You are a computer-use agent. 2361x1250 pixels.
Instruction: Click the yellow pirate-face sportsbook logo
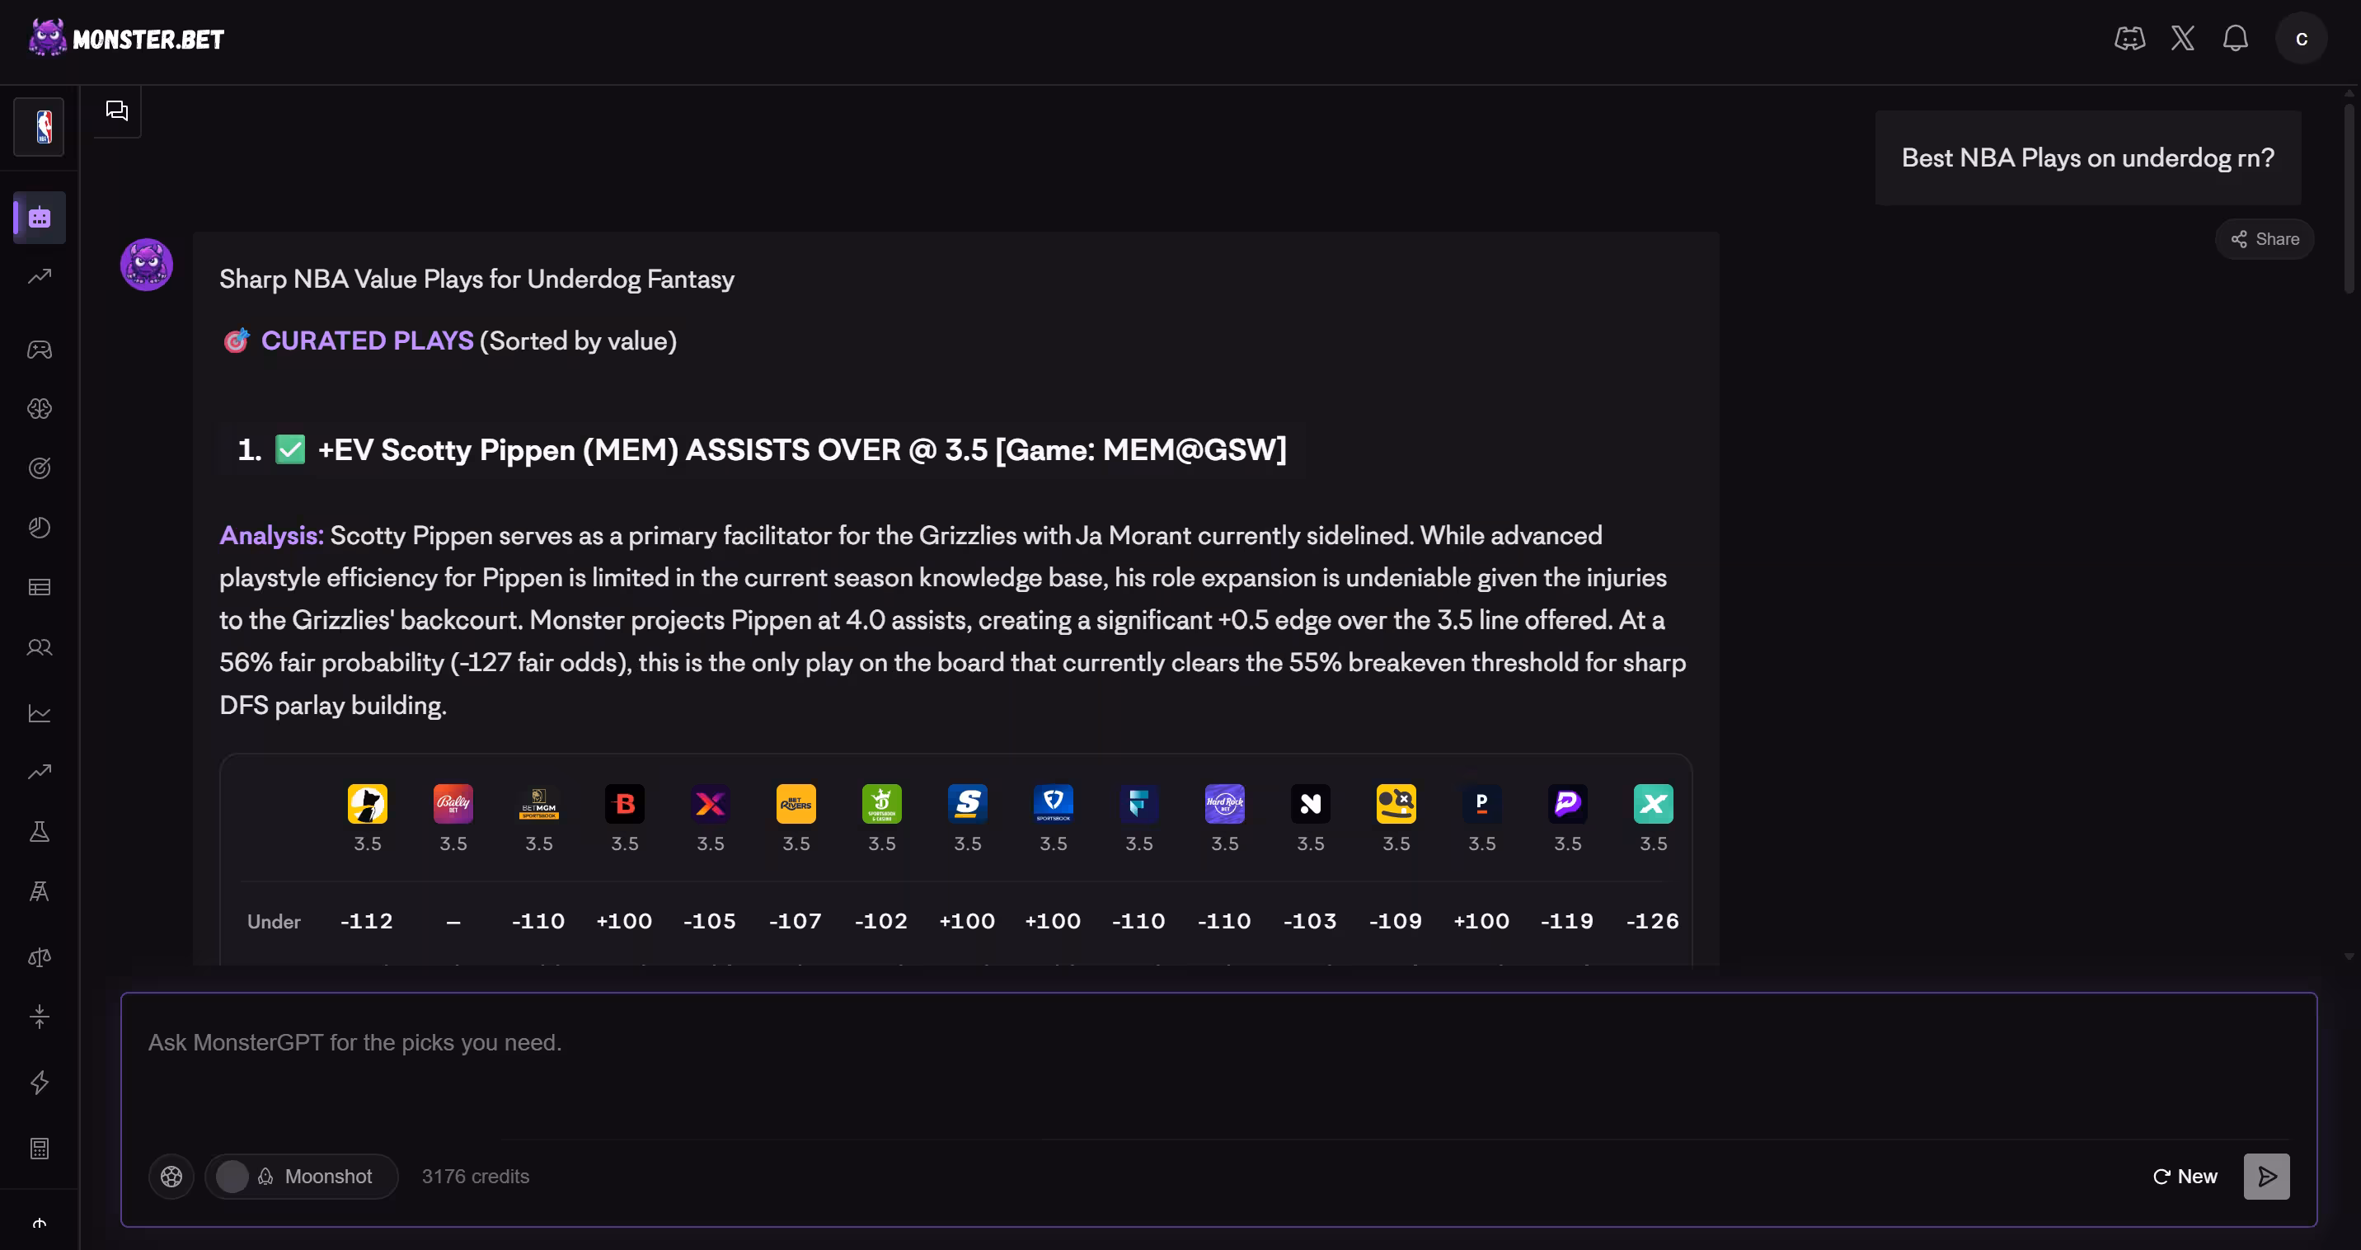pos(1396,804)
